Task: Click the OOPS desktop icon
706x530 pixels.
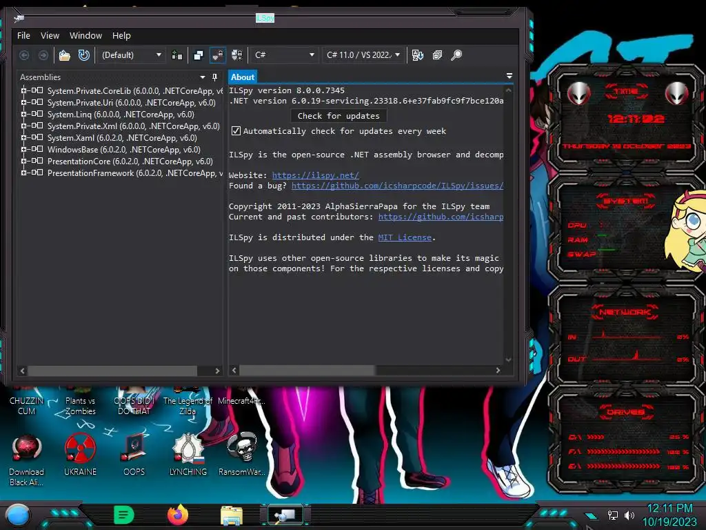Action: 134,454
